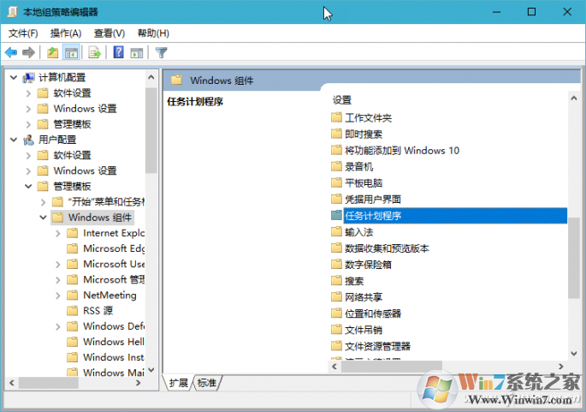This screenshot has height=412, width=586.
Task: Click the 即时搜索 folder icon
Action: tap(336, 134)
